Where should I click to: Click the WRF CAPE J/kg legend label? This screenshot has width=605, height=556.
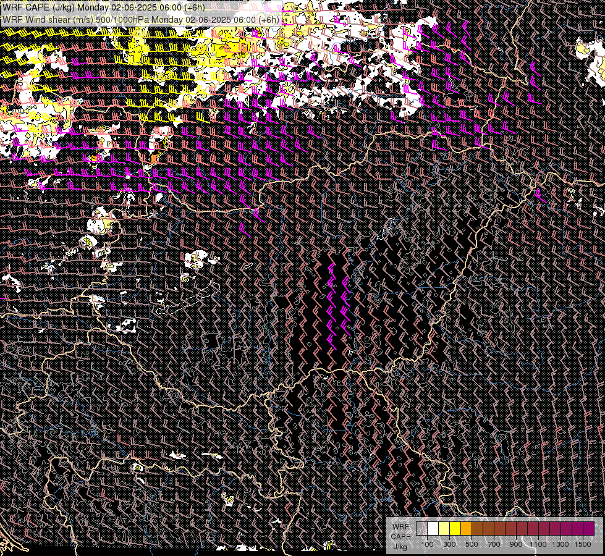click(400, 537)
